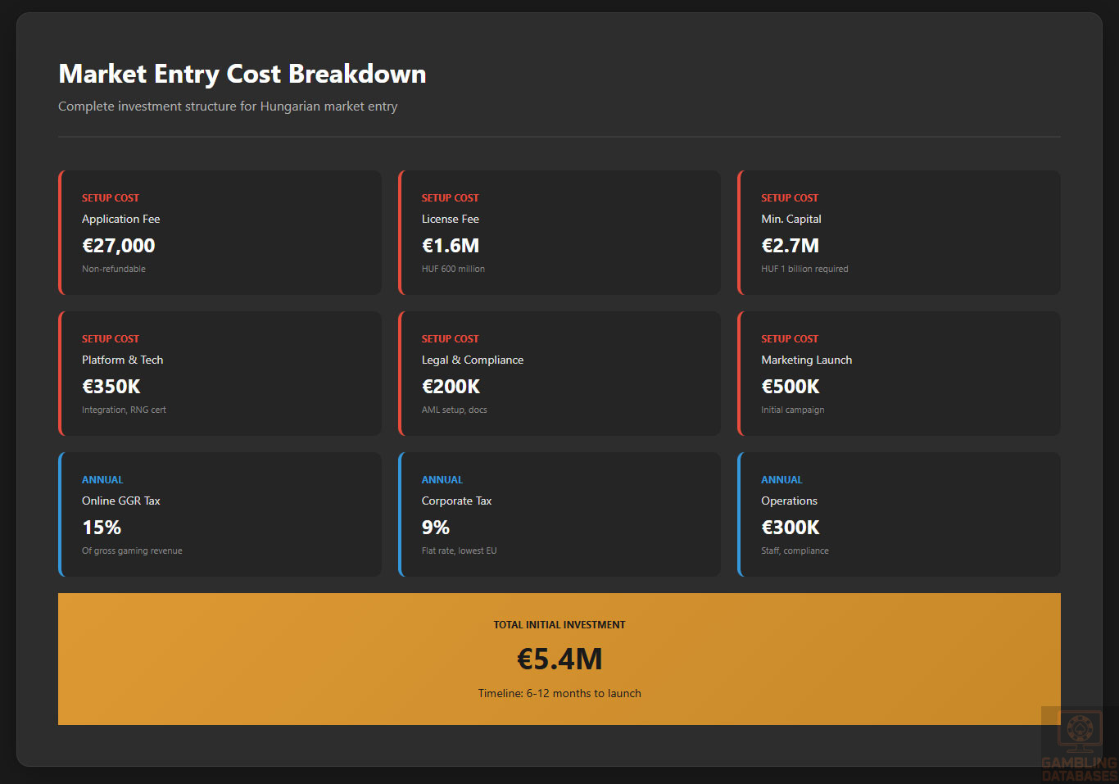Click the Online GGR Tax 15% value
Screen dimensions: 1119x784
pyautogui.click(x=102, y=528)
